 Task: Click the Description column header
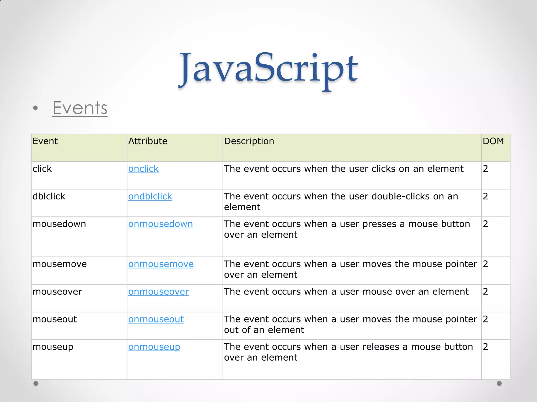click(x=352, y=148)
